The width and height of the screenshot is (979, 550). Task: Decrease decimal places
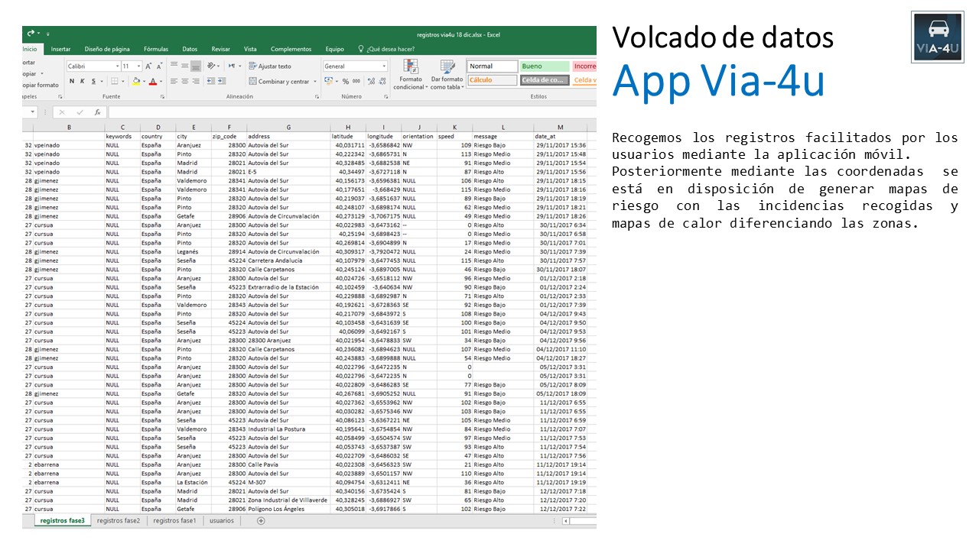pyautogui.click(x=382, y=82)
